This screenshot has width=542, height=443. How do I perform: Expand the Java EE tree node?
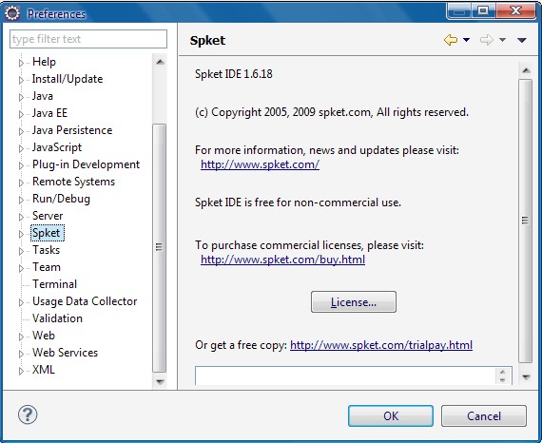coord(21,114)
